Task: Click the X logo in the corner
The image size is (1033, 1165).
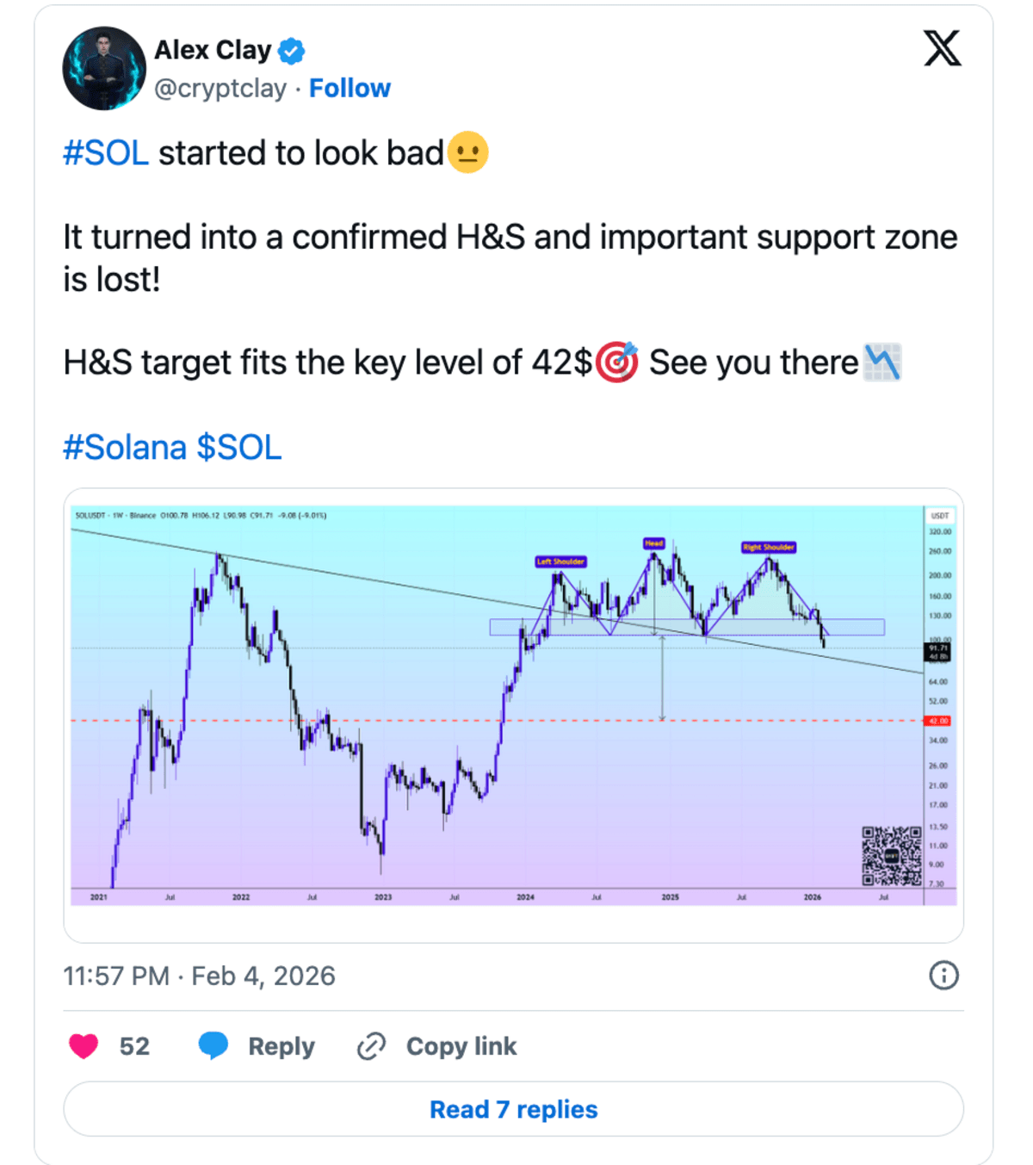Action: 943,48
